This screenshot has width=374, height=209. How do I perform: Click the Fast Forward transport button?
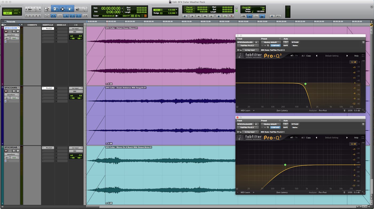tap(205, 16)
